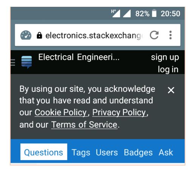Screen dimensions: 193x170
Task: Open the hamburger site menu
Action: 13,62
